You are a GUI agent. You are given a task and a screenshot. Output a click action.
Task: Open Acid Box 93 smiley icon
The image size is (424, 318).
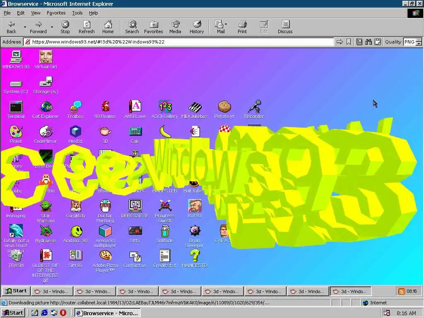pyautogui.click(x=75, y=234)
